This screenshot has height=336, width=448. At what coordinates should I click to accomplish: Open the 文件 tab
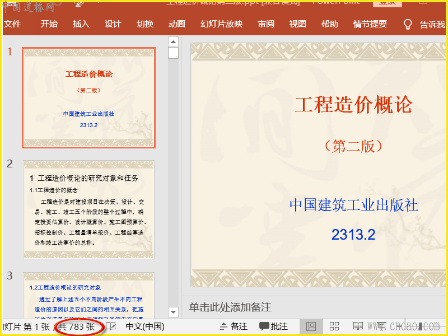[12, 24]
